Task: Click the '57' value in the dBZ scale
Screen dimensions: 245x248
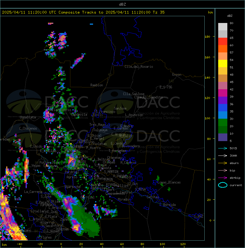Action: (x=231, y=52)
